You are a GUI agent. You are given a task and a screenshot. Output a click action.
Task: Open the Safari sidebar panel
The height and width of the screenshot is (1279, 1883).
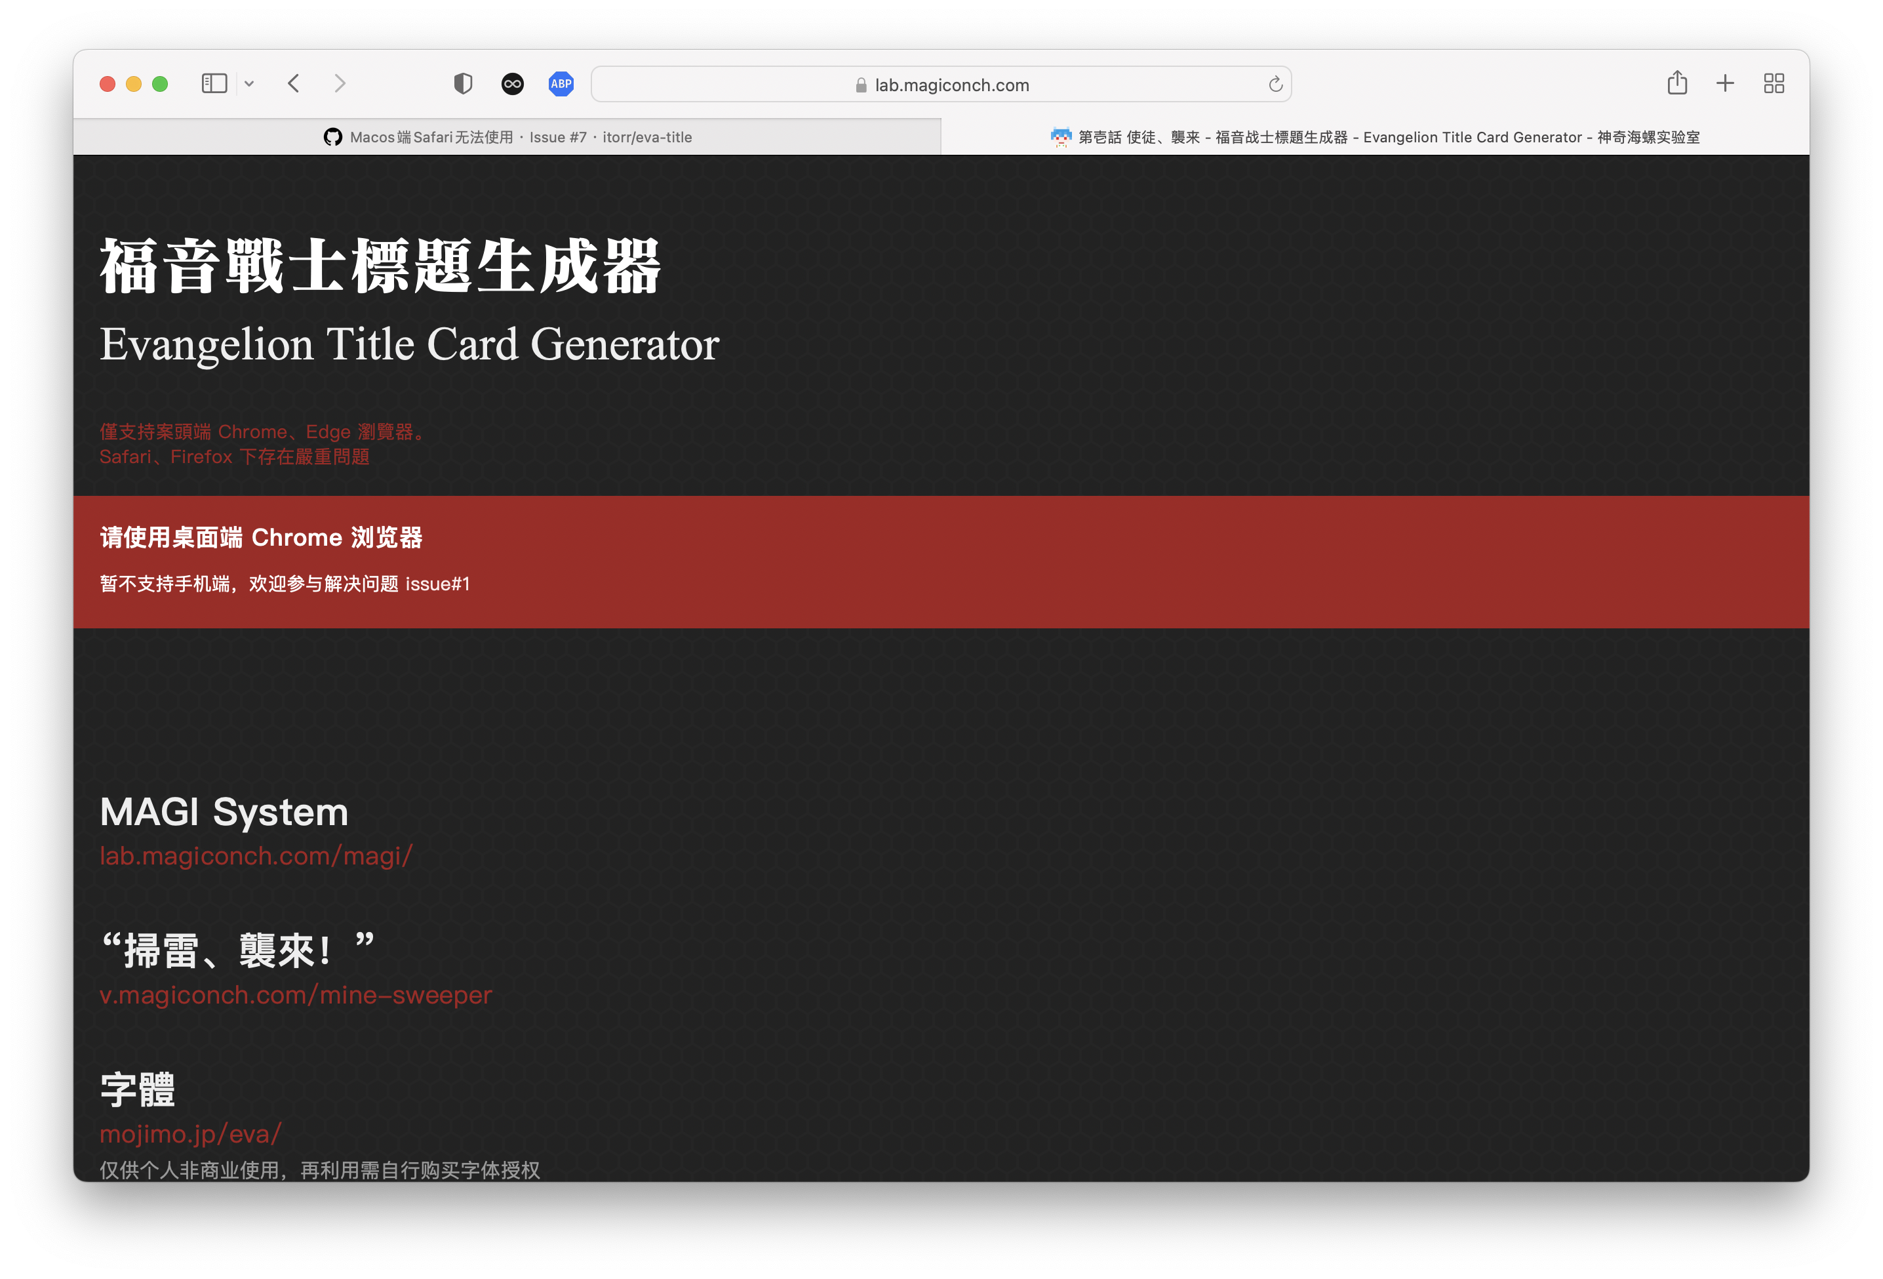[213, 83]
